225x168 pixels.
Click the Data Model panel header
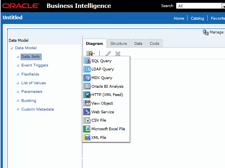pyautogui.click(x=19, y=41)
